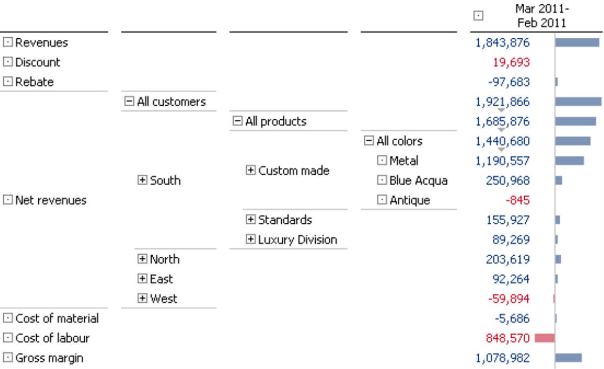Expand the South region
This screenshot has height=369, width=604.
[x=142, y=180]
